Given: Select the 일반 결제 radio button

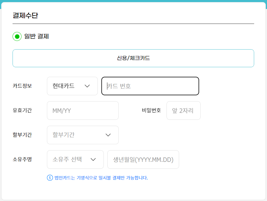Looking at the screenshot, I should (x=17, y=36).
